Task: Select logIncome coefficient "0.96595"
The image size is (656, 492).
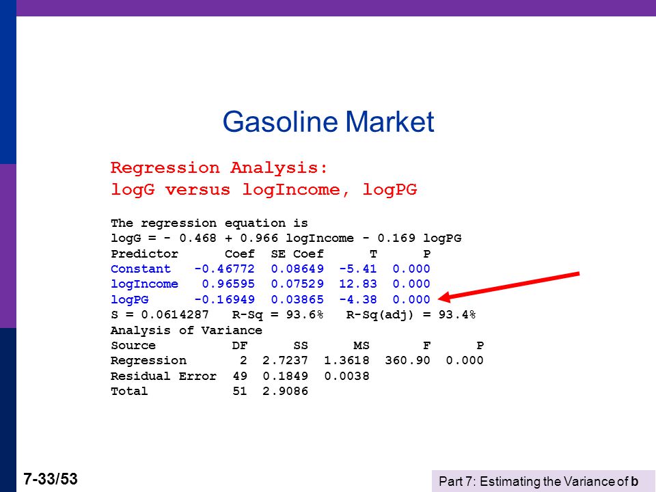Action: pyautogui.click(x=228, y=284)
